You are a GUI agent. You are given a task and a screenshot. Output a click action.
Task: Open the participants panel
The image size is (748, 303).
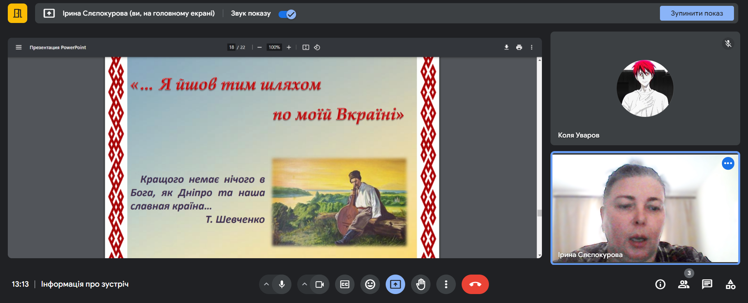(x=683, y=284)
